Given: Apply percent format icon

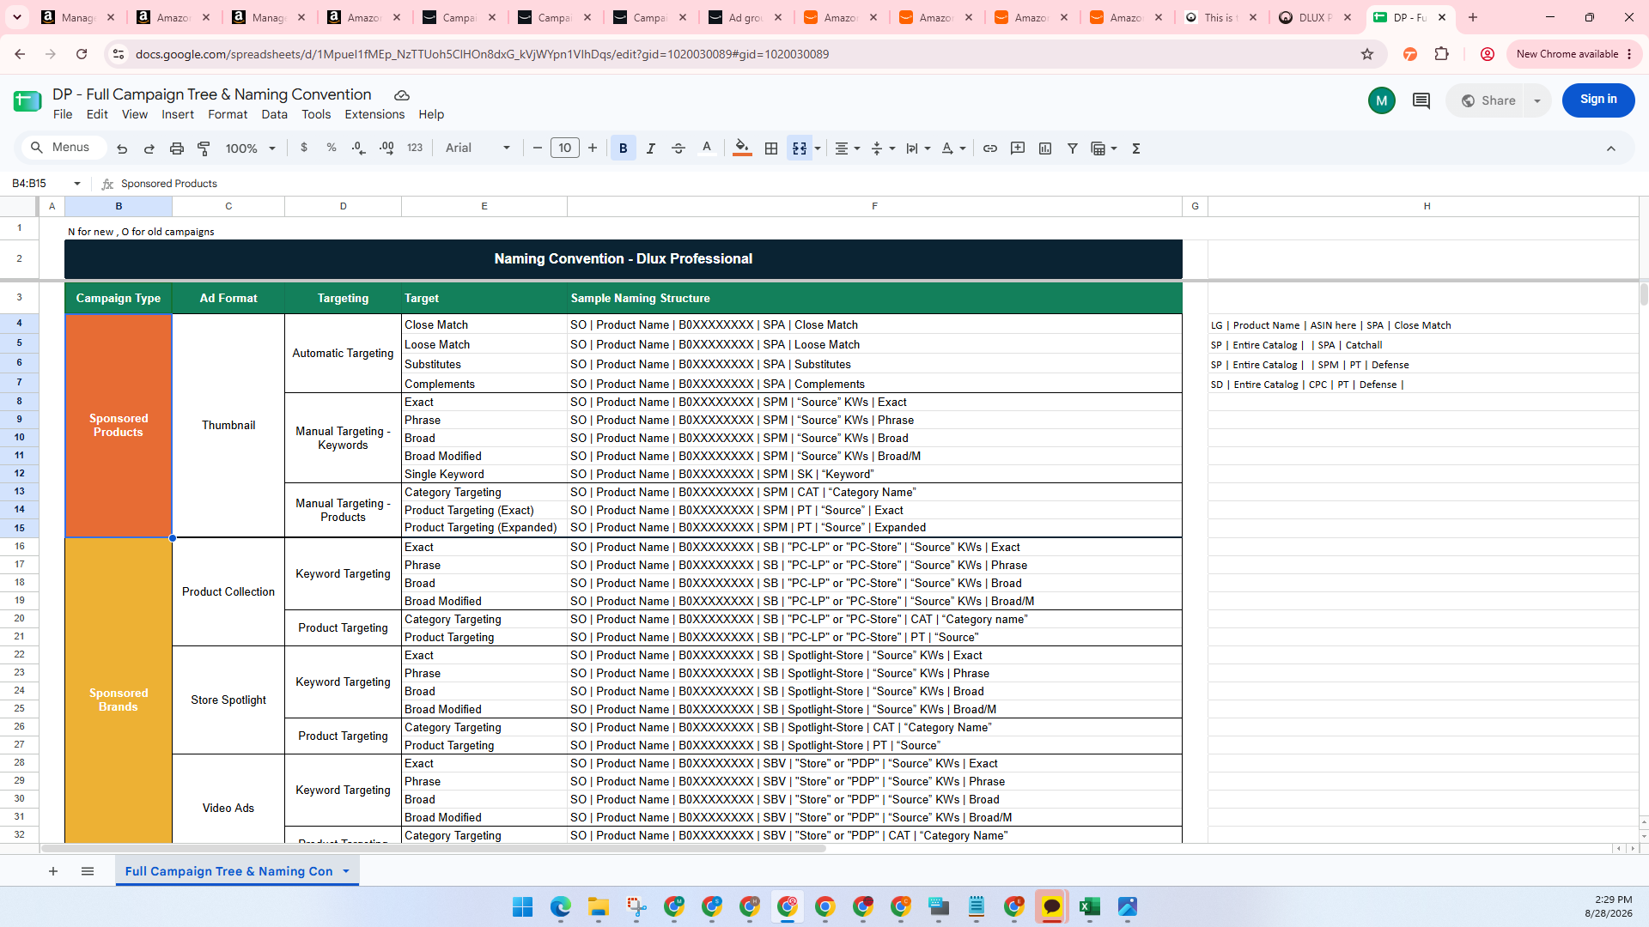Looking at the screenshot, I should click(332, 148).
